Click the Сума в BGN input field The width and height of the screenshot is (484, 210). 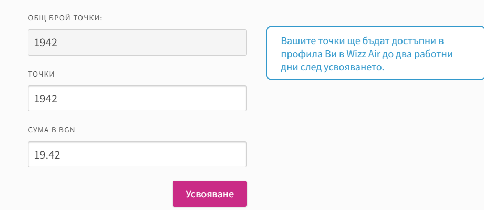137,154
